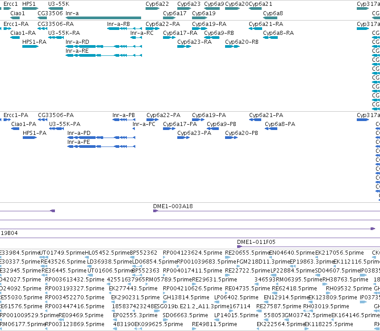Click transcript U3-55K-RA label
Image resolution: width=380 pixels, height=331 pixels.
(64, 33)
